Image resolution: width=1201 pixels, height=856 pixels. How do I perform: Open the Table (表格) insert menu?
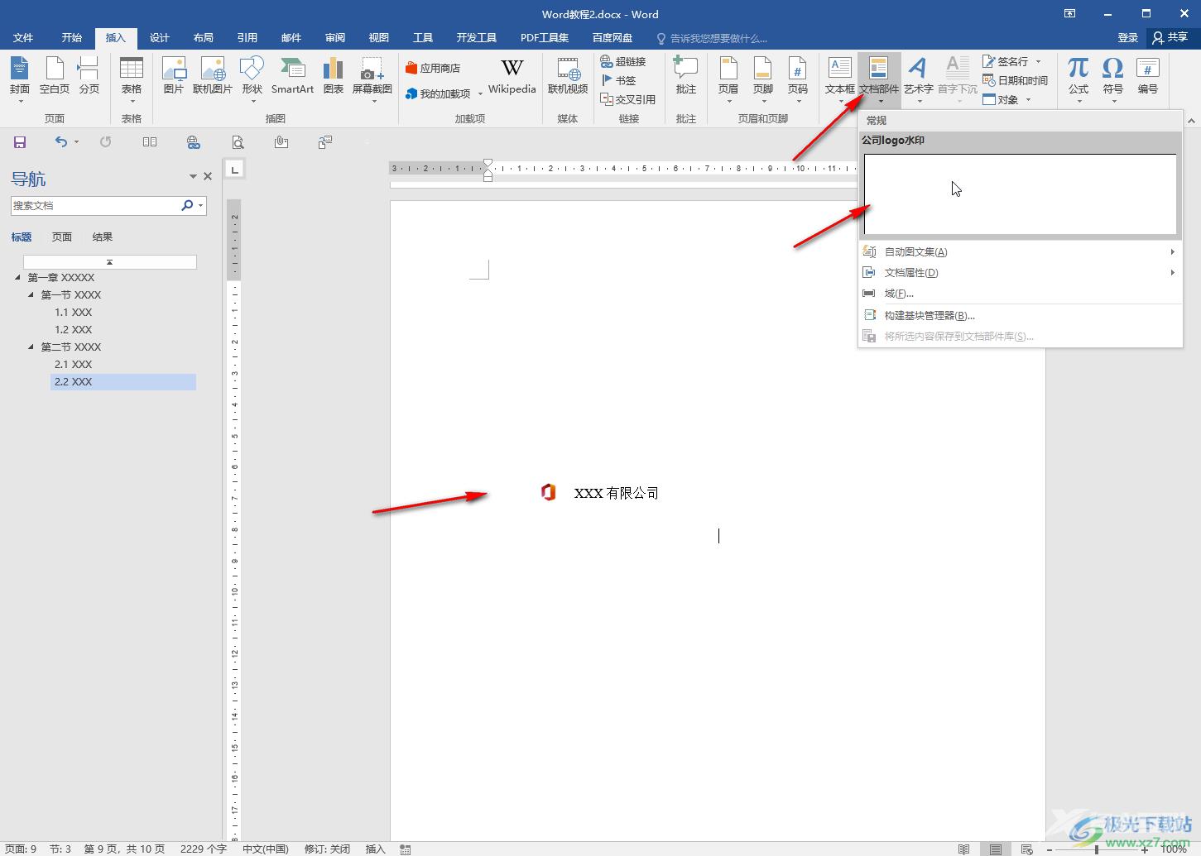click(132, 79)
